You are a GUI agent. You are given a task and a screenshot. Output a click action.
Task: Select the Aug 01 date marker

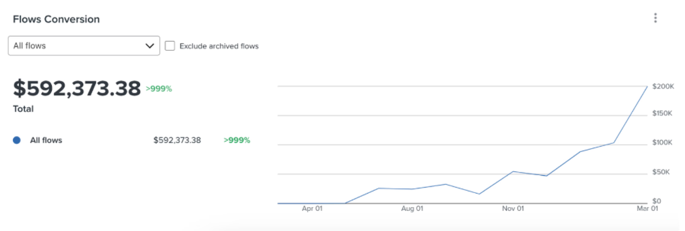[x=412, y=208]
